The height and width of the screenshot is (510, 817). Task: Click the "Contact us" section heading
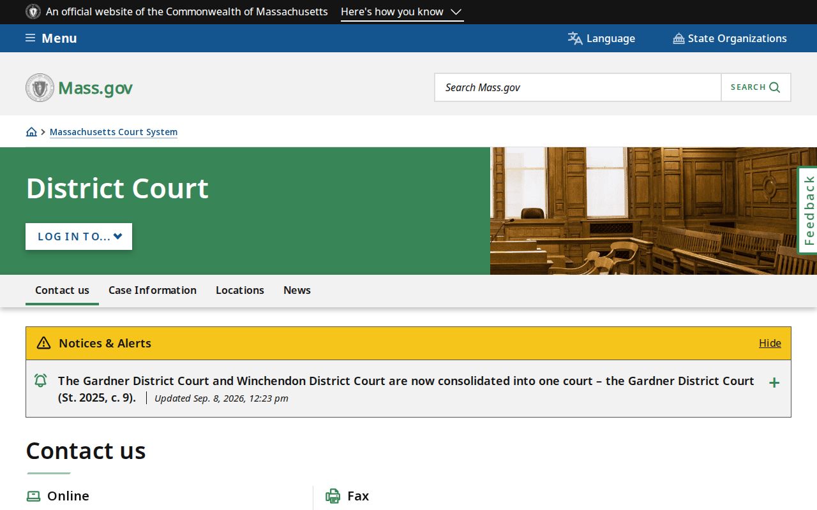86,451
